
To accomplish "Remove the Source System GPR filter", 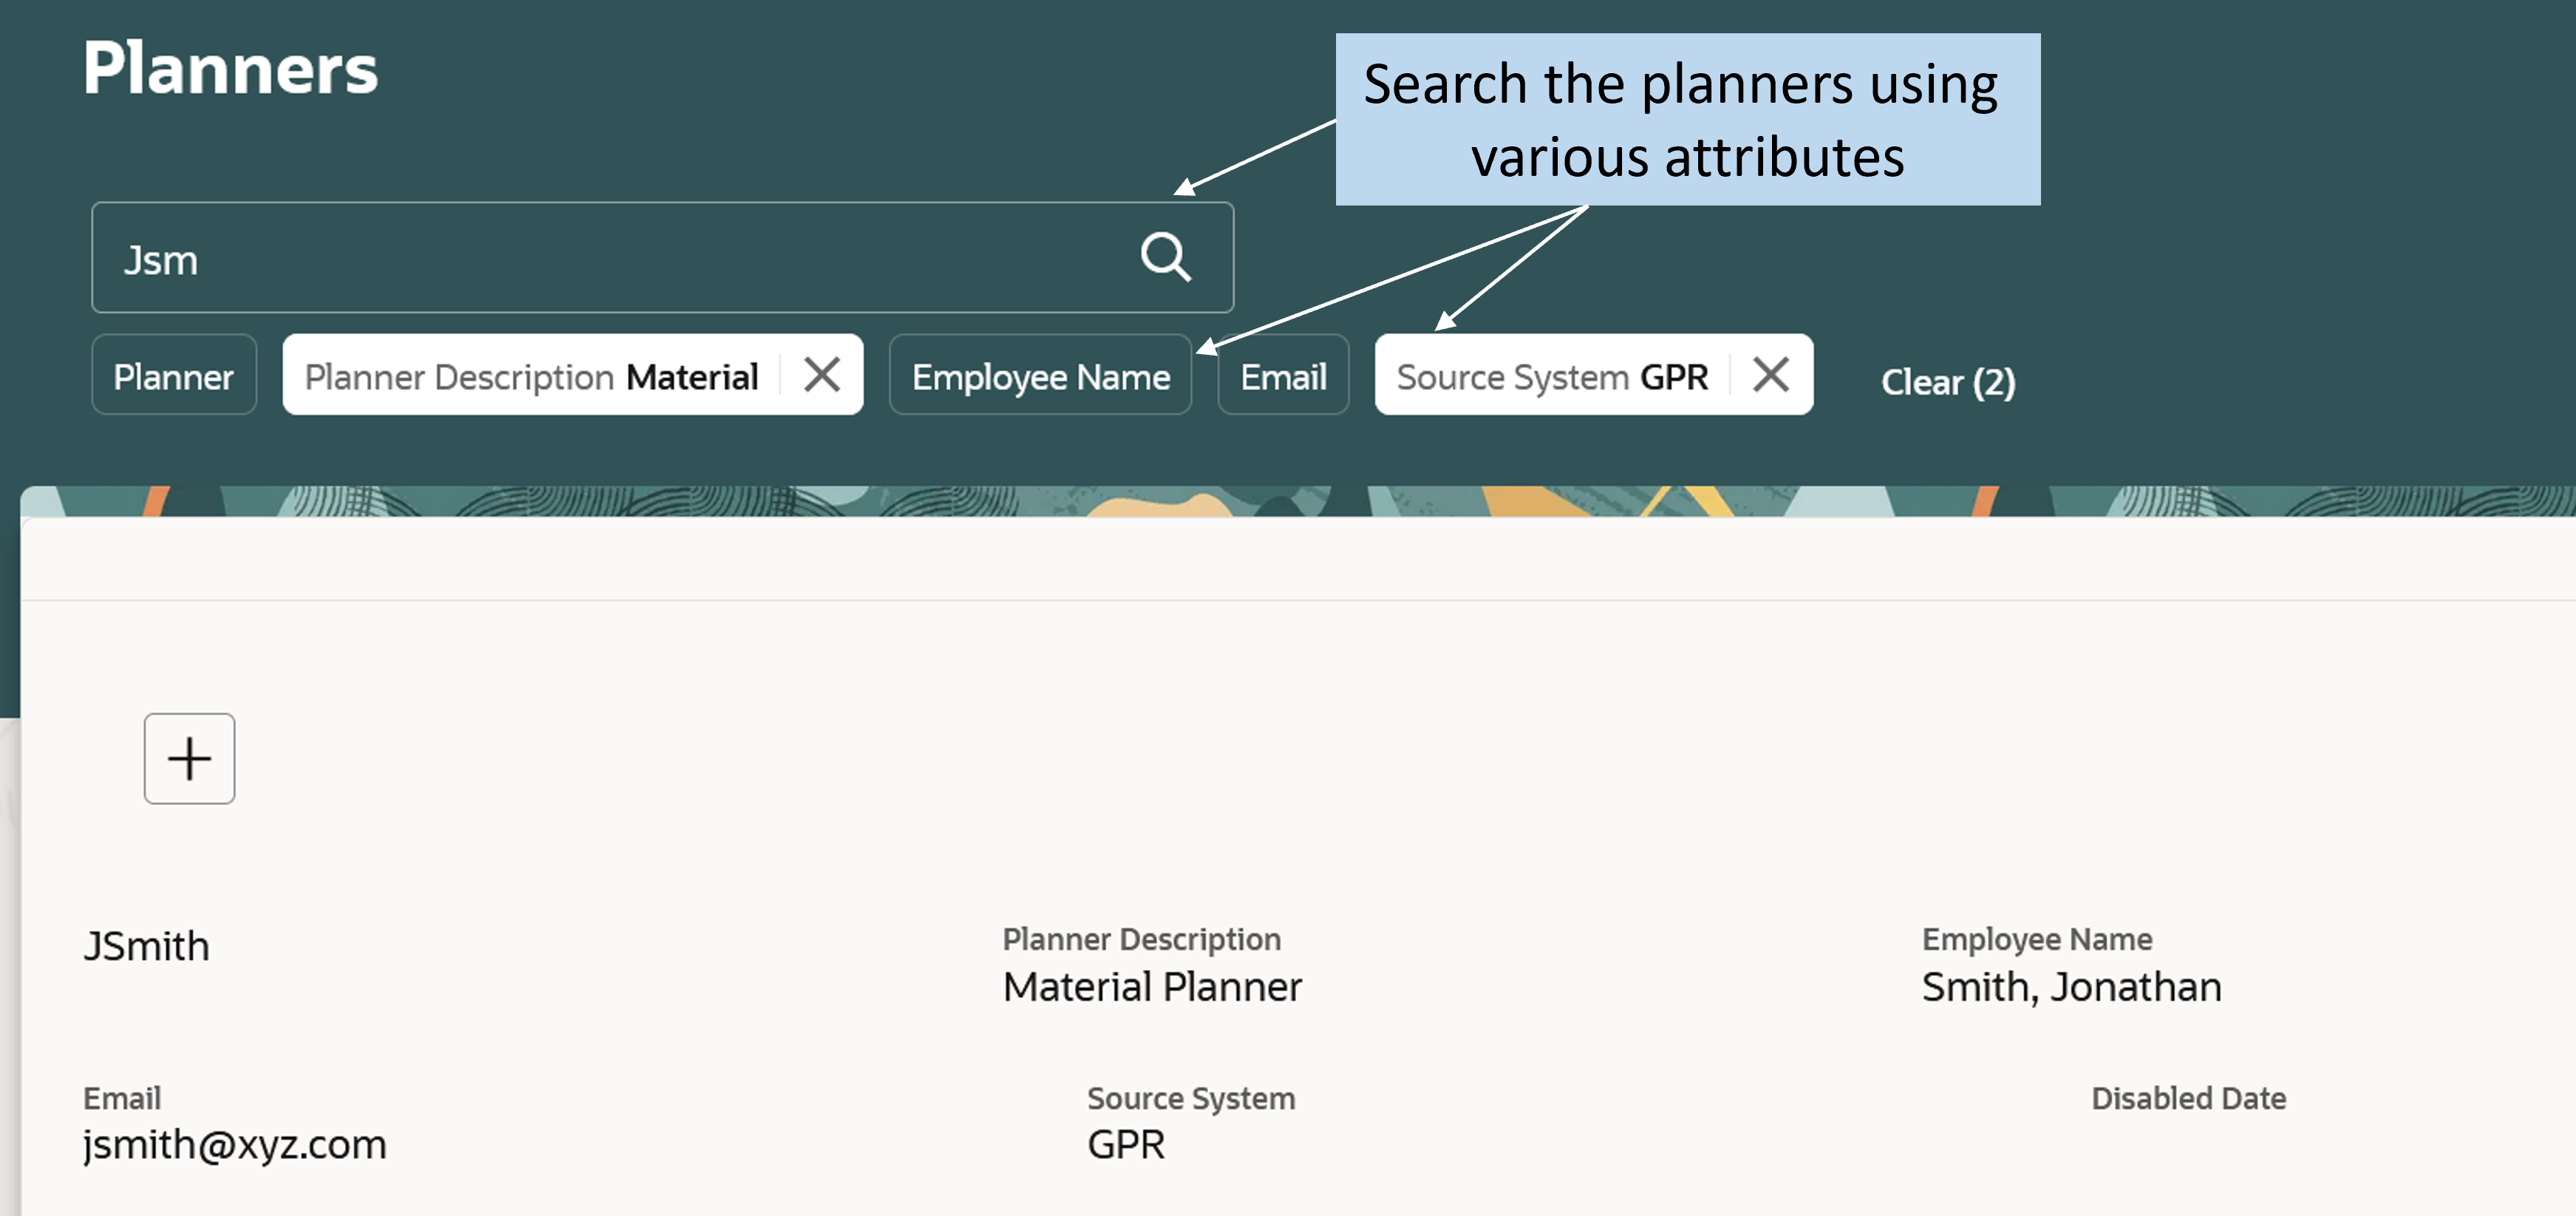I will pos(1770,375).
